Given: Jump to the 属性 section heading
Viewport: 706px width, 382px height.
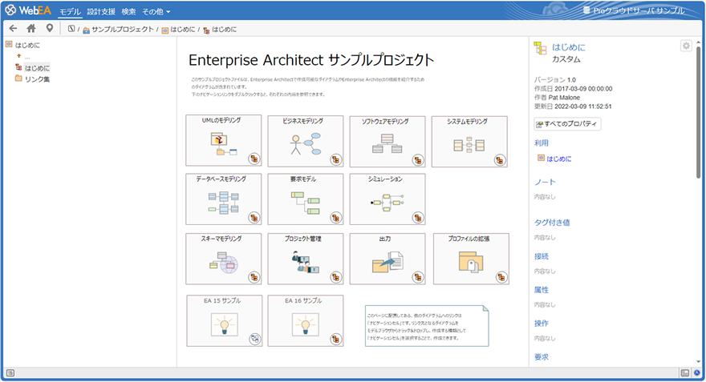Looking at the screenshot, I should point(542,290).
